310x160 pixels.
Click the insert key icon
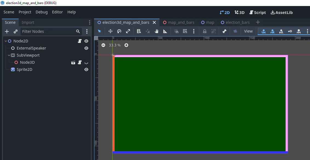tap(290, 31)
